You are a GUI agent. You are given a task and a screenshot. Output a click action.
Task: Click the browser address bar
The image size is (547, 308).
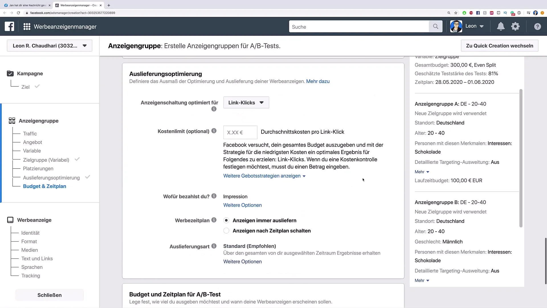[234, 13]
